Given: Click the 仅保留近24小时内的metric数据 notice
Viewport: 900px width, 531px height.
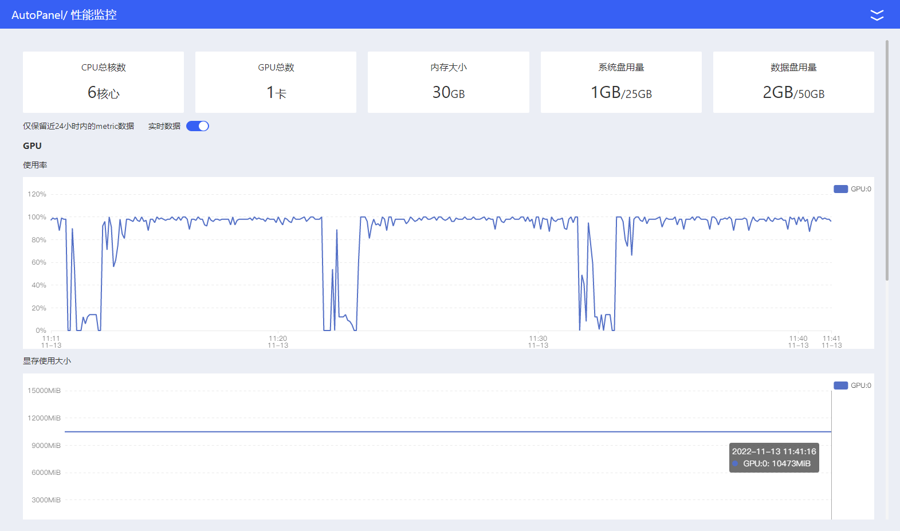Looking at the screenshot, I should [x=78, y=126].
